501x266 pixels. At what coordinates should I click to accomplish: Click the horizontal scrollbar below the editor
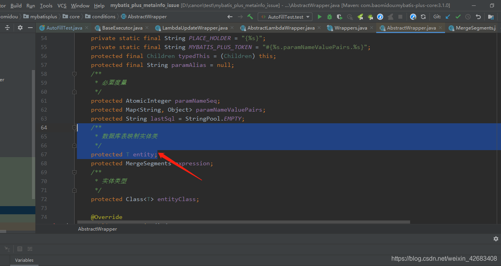tap(233, 222)
